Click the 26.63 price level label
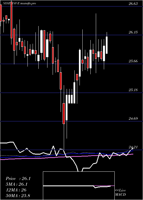 click(x=133, y=4)
